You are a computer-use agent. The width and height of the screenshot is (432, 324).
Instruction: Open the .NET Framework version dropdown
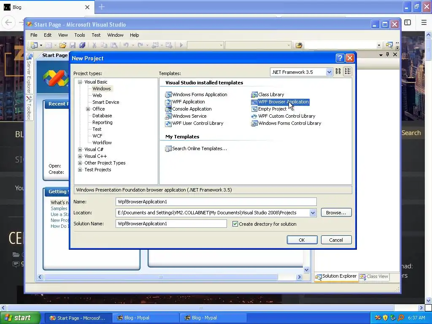(x=329, y=72)
